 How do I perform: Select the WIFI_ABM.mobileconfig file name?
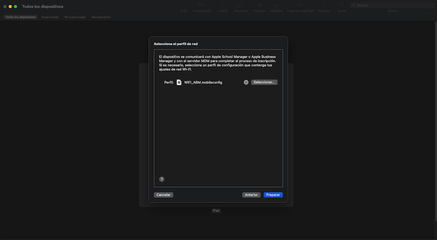(203, 83)
